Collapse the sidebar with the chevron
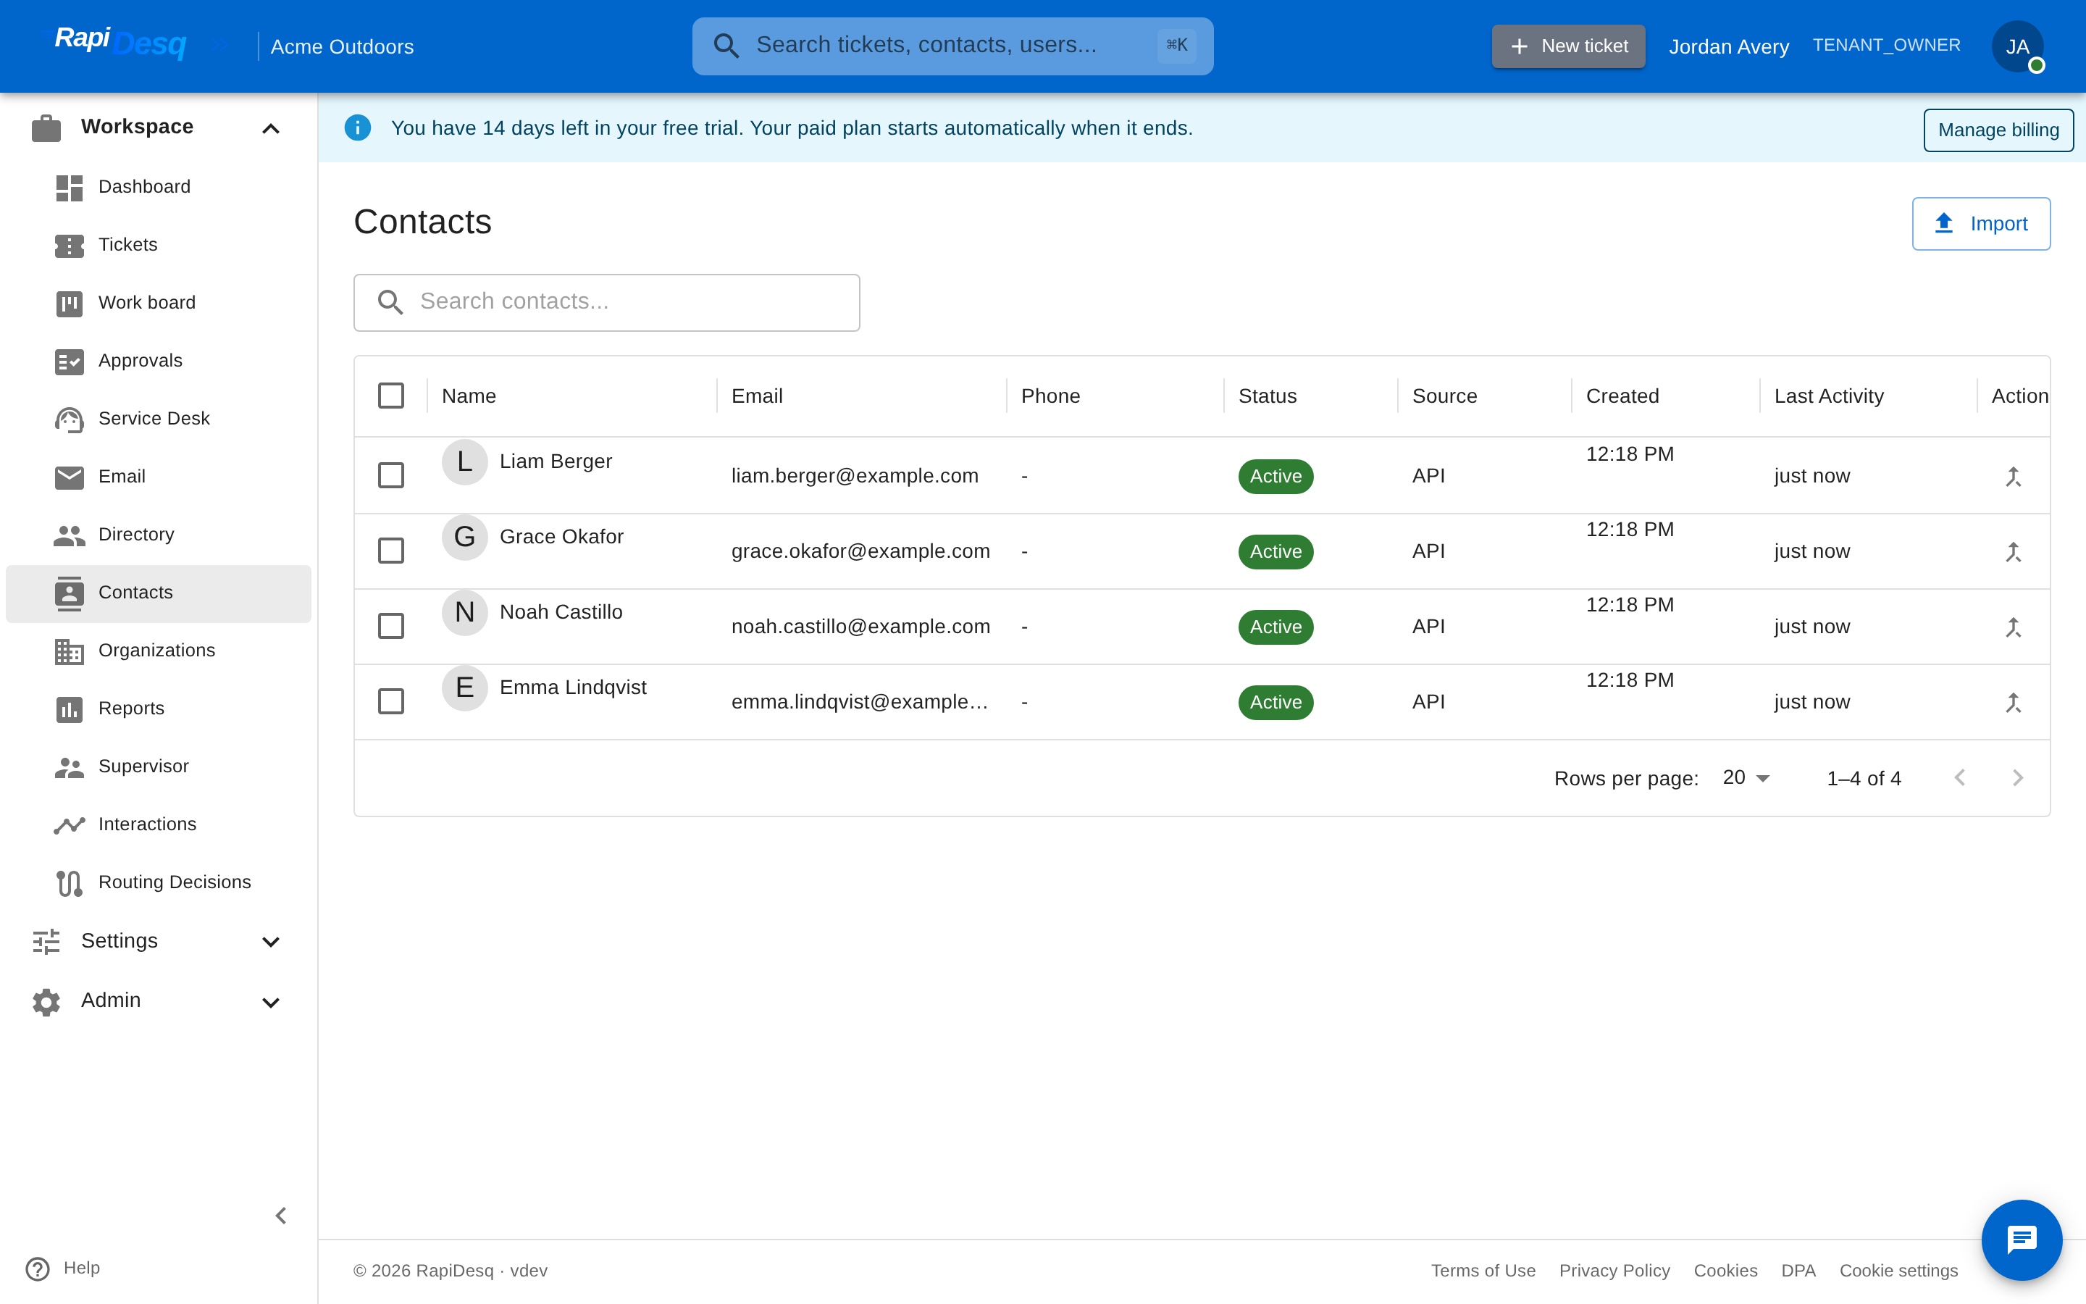 point(280,1215)
